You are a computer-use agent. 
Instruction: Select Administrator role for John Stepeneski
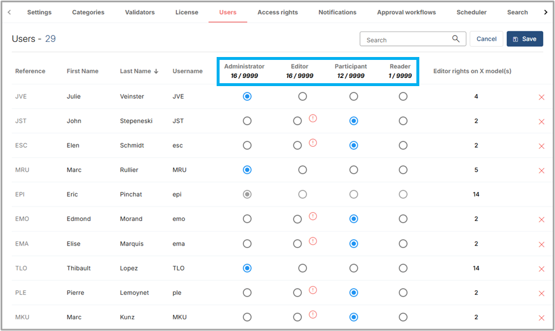(x=247, y=121)
